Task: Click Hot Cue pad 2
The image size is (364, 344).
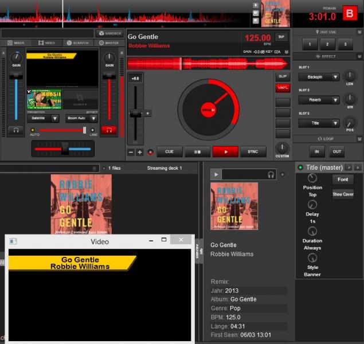Action: [x=327, y=45]
